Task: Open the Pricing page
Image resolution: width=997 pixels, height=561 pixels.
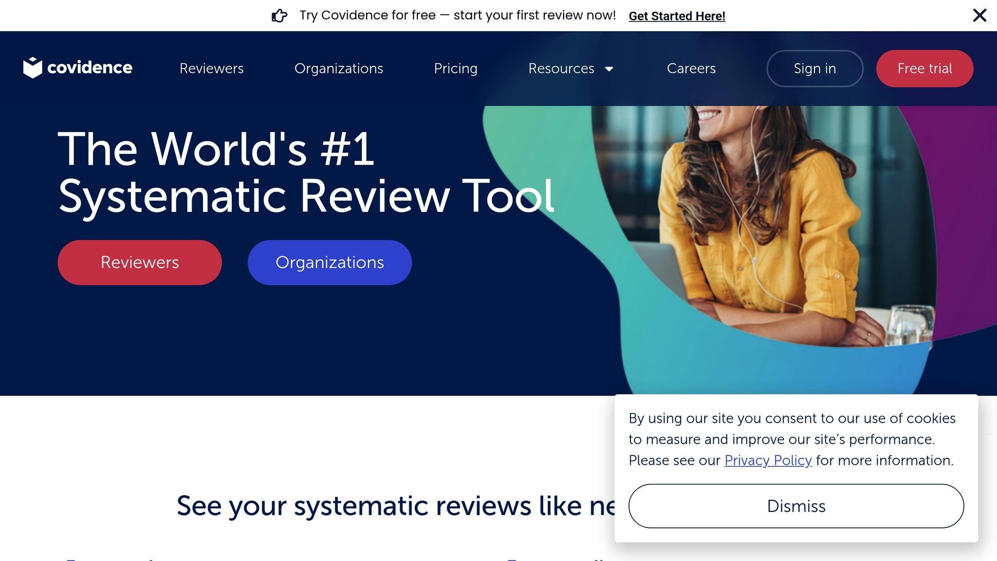Action: tap(455, 69)
